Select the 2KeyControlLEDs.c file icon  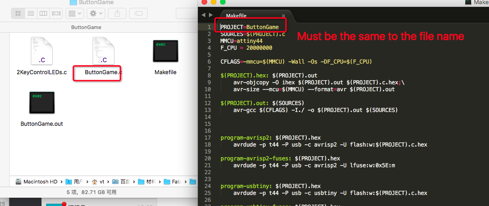42,51
